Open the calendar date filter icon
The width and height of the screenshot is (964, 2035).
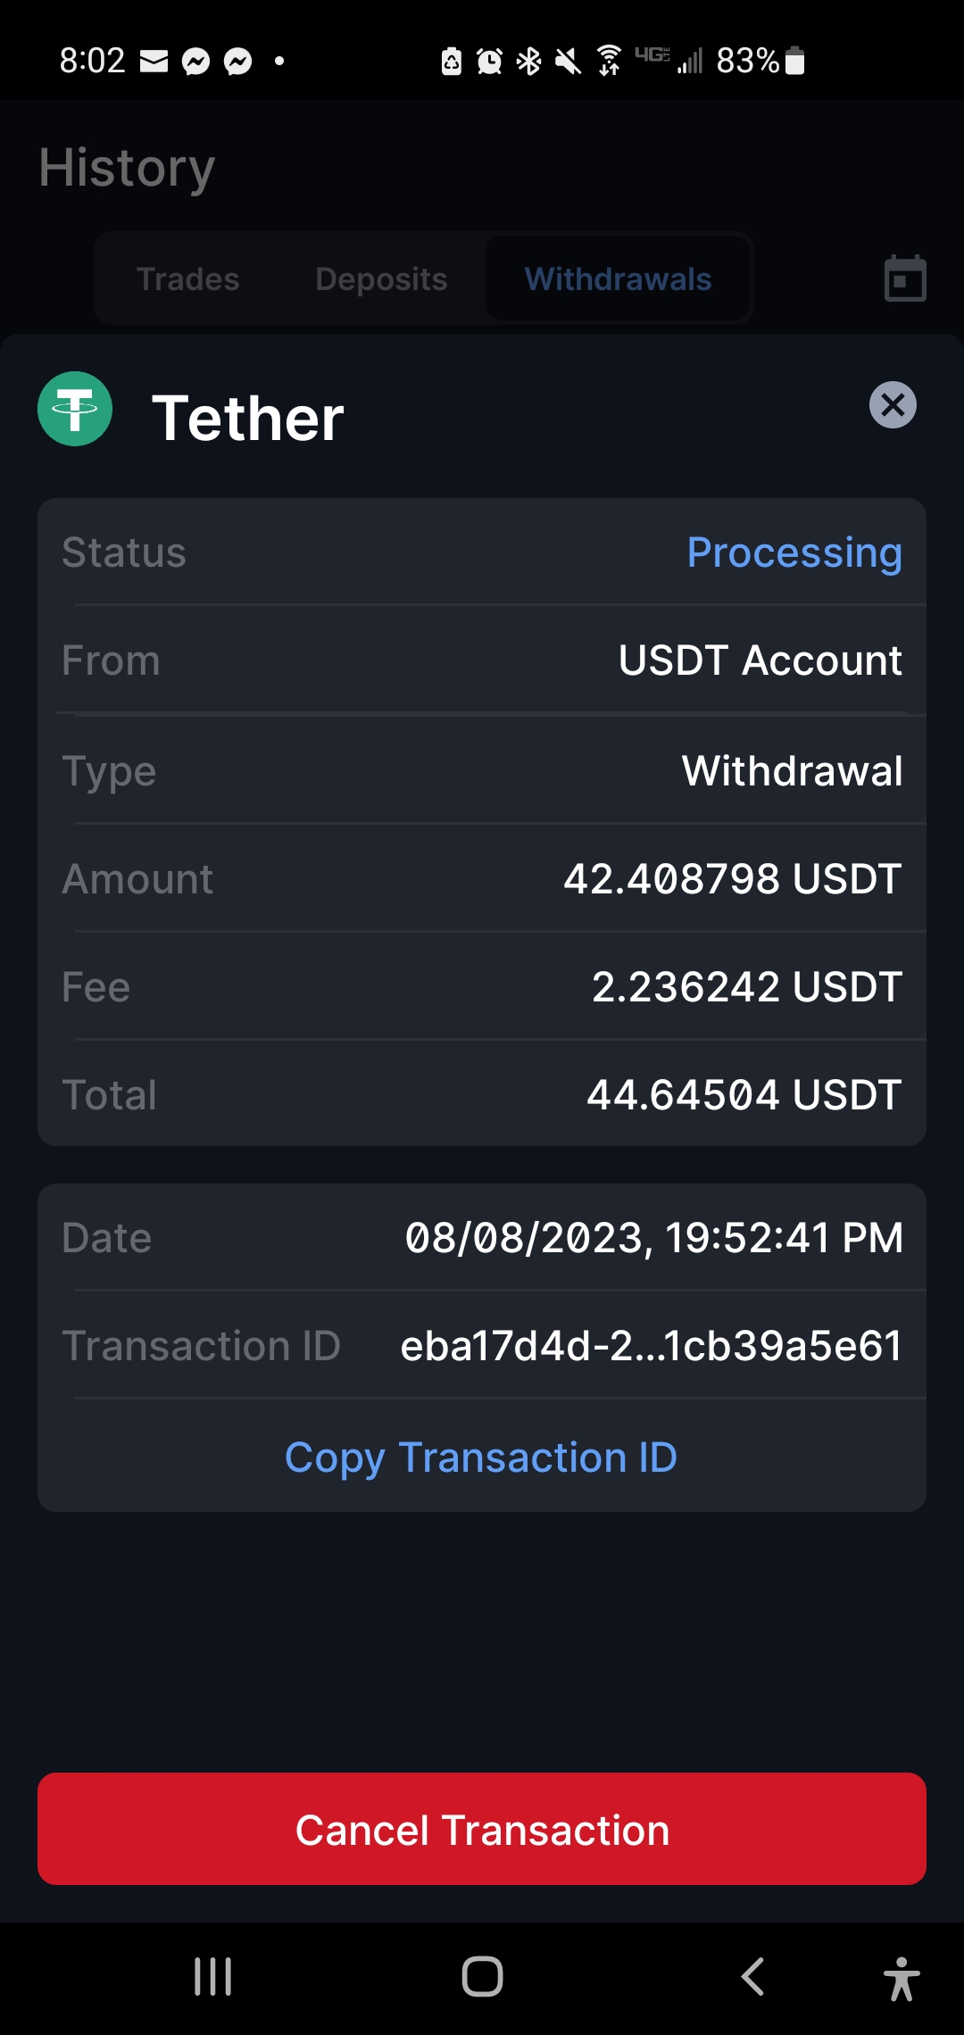(x=905, y=278)
